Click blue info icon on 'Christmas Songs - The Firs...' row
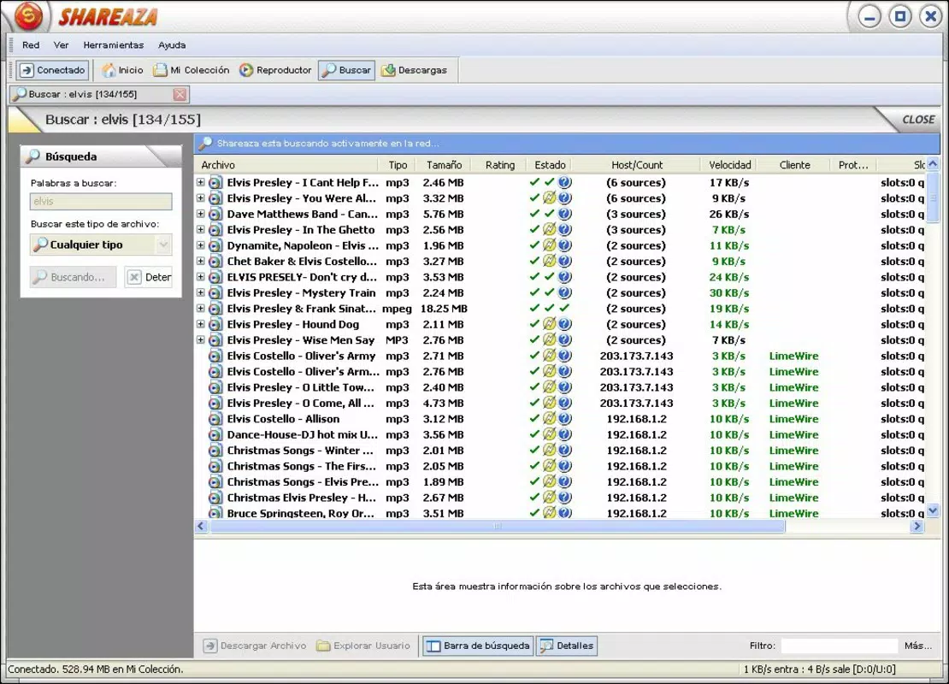949x684 pixels. pyautogui.click(x=564, y=466)
